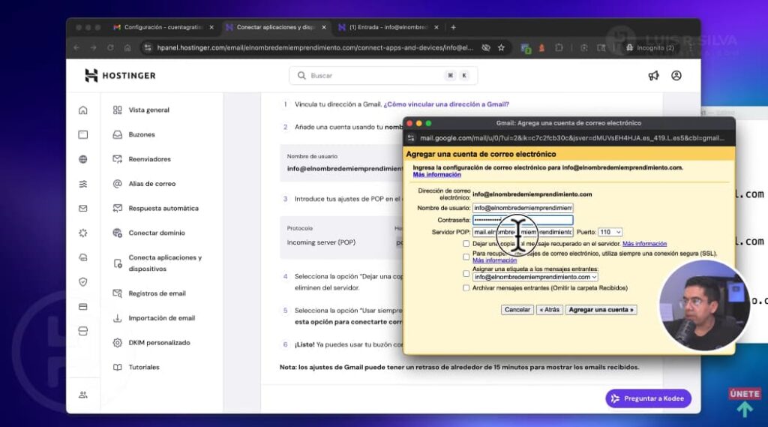Click the credit card icon in narrow sidebar
768x427 pixels.
[x=82, y=307]
